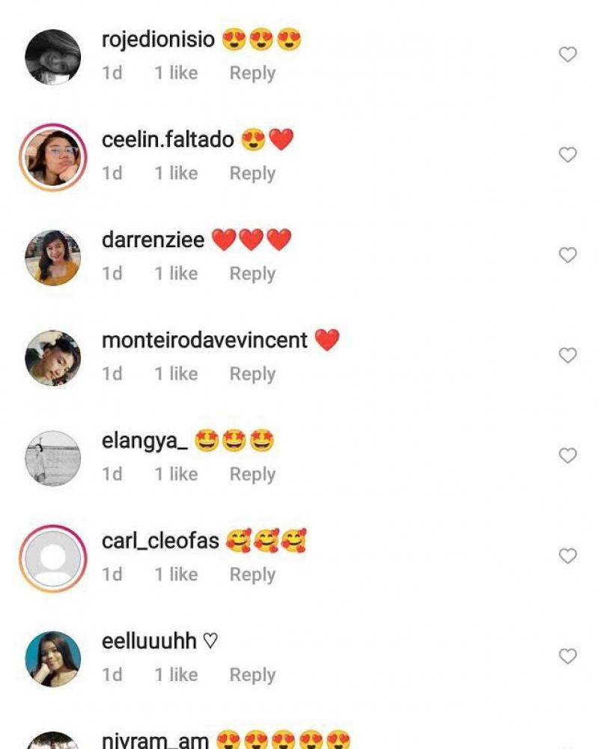The height and width of the screenshot is (749, 599).
Task: Open elangya_ username profile
Action: click(145, 440)
